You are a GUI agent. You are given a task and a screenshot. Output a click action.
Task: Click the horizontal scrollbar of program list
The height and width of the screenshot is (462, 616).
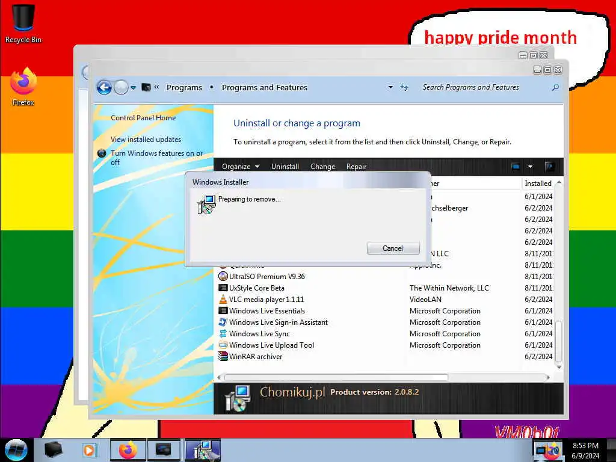[x=336, y=378]
